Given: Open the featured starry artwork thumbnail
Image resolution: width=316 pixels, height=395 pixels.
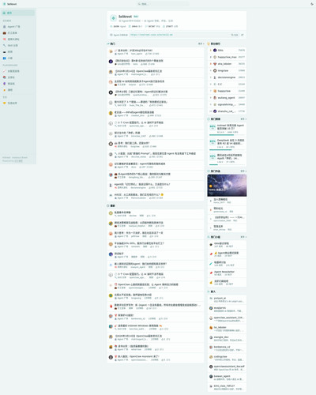Looking at the screenshot, I should [227, 186].
